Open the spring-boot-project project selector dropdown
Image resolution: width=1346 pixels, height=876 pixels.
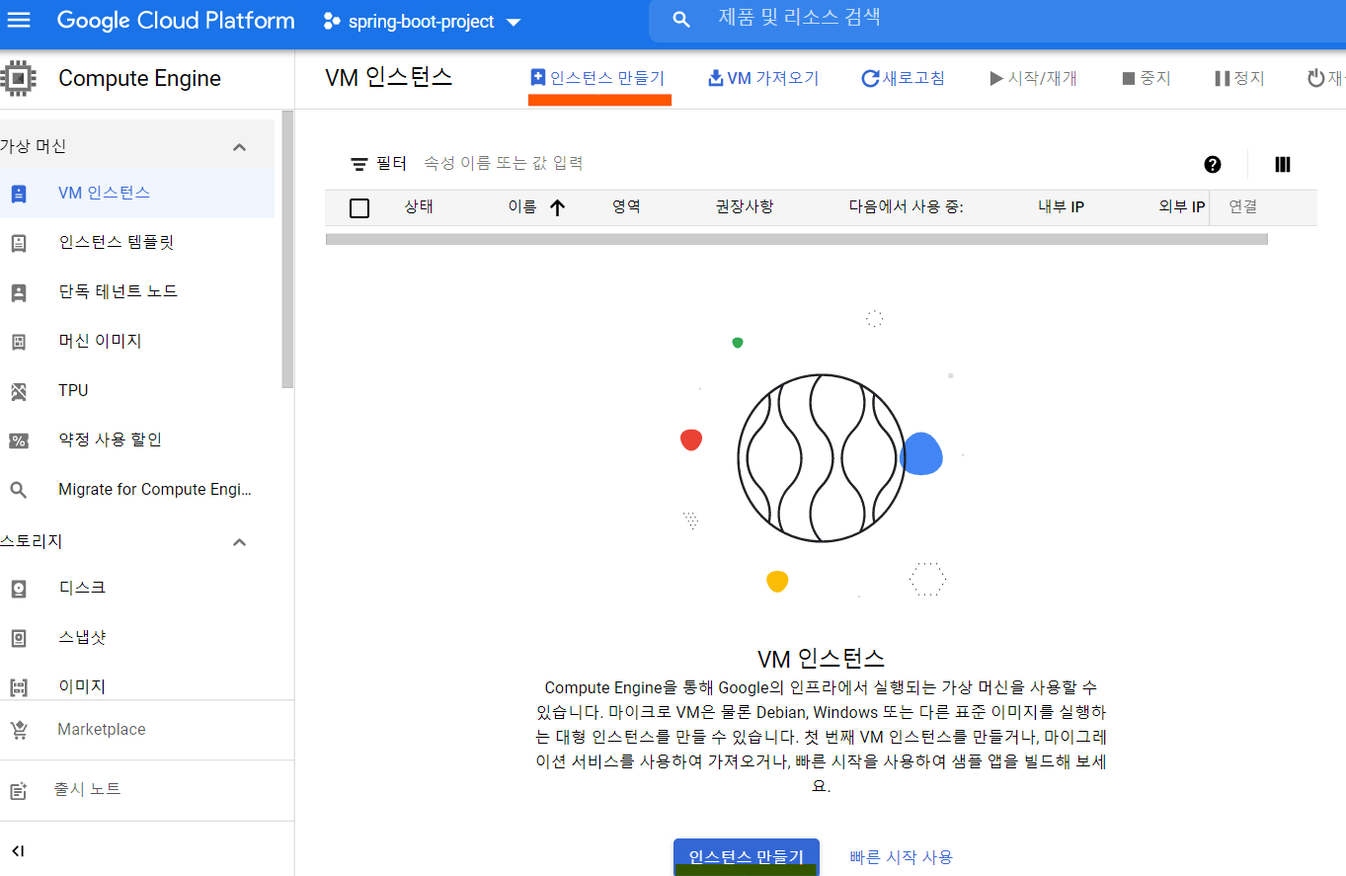425,22
